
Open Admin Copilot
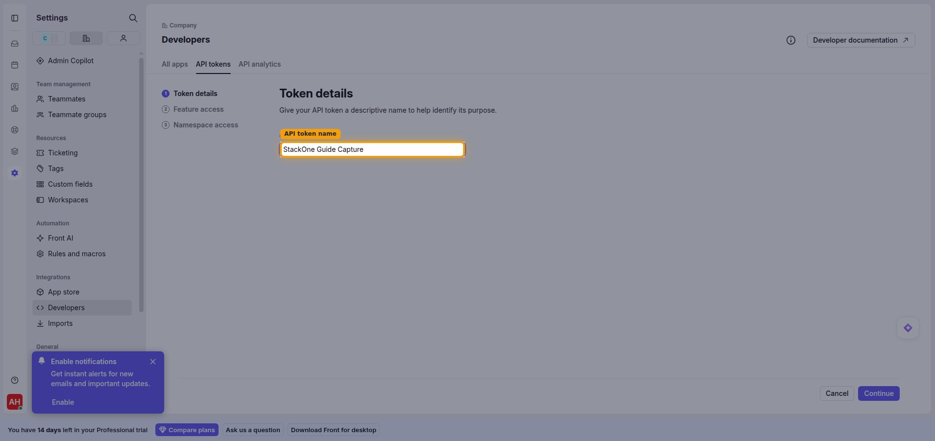82,61
